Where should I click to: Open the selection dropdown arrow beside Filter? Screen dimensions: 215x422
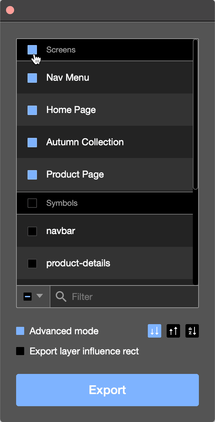pos(40,296)
